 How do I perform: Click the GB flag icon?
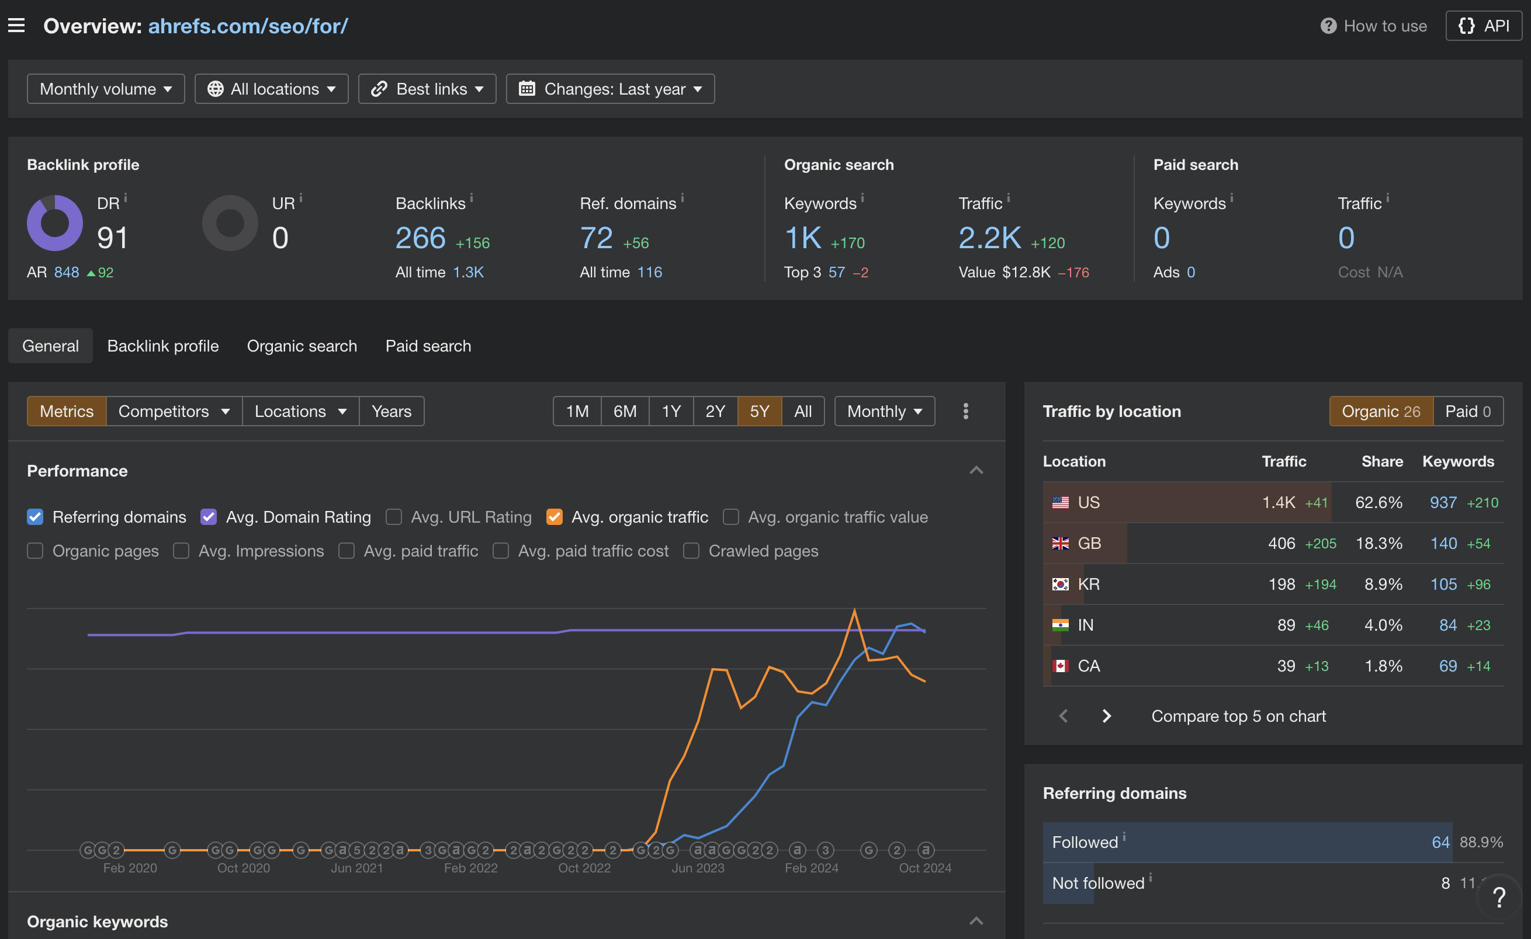tap(1060, 544)
